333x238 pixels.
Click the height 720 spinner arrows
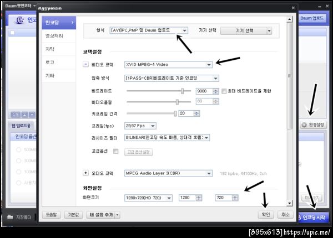pos(235,198)
